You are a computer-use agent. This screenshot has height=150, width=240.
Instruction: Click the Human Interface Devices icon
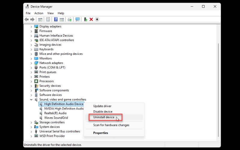pyautogui.click(x=36, y=36)
